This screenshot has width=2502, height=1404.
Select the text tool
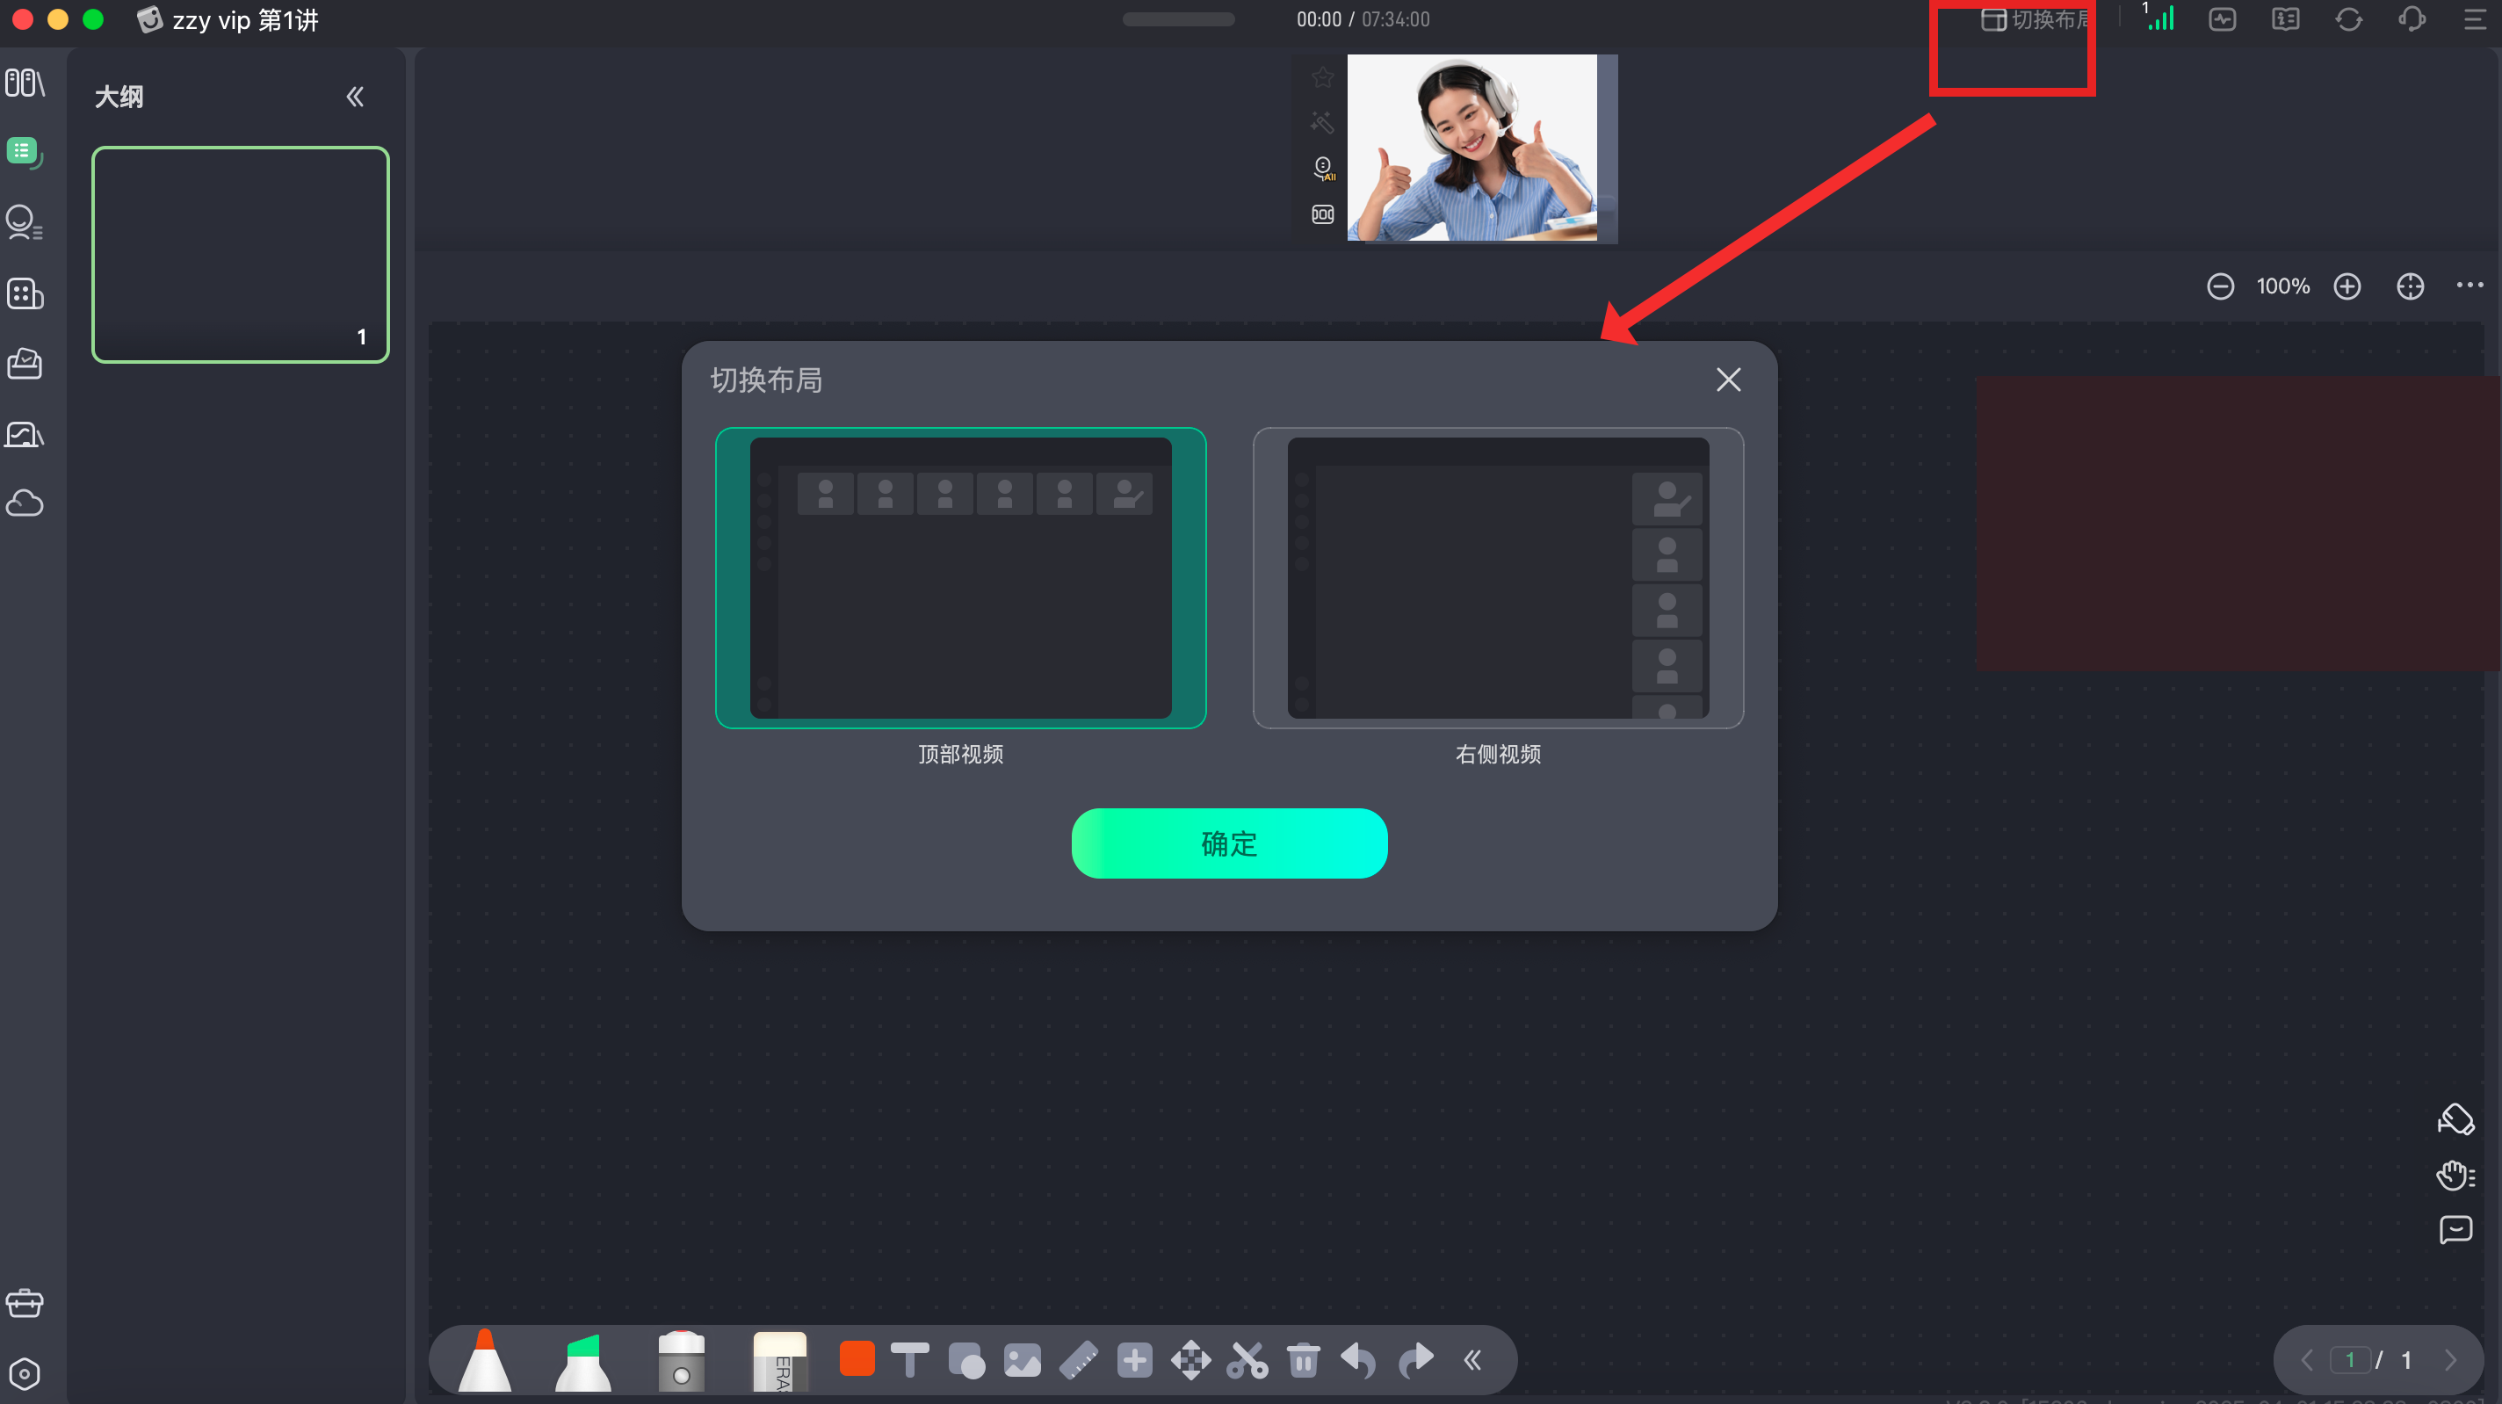[910, 1359]
